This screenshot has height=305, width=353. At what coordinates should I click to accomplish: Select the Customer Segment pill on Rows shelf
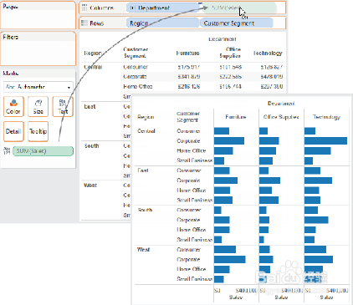pyautogui.click(x=237, y=23)
